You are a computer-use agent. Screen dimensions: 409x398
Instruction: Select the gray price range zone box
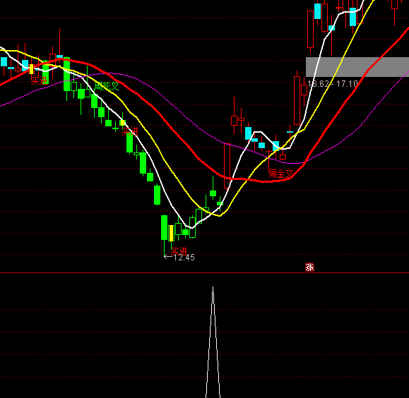[x=357, y=67]
